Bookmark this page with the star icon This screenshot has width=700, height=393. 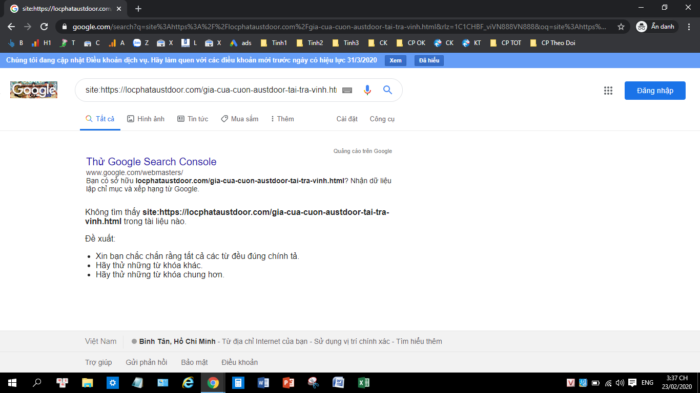pos(621,27)
